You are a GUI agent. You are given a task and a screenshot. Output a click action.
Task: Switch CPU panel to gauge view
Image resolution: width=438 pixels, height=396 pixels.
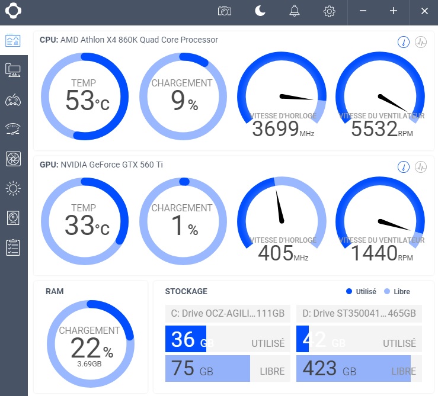pyautogui.click(x=403, y=43)
